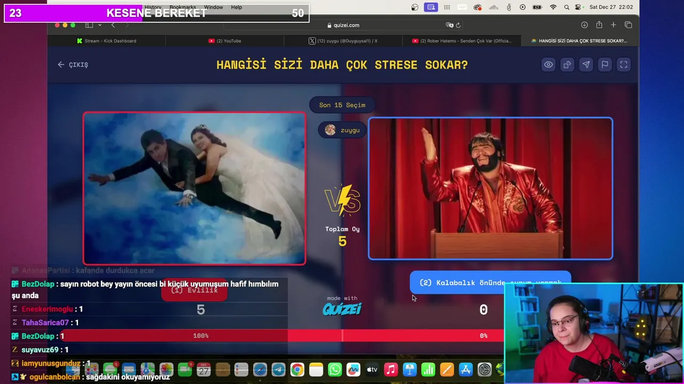The width and height of the screenshot is (684, 384).
Task: Choose the man at podium image option
Action: pyautogui.click(x=491, y=188)
